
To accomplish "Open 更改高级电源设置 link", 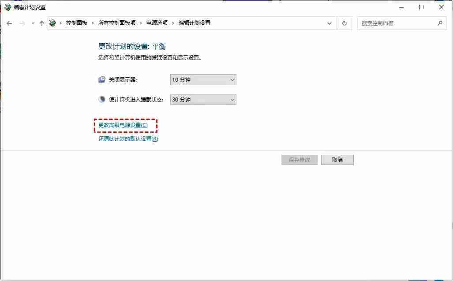I will click(125, 125).
